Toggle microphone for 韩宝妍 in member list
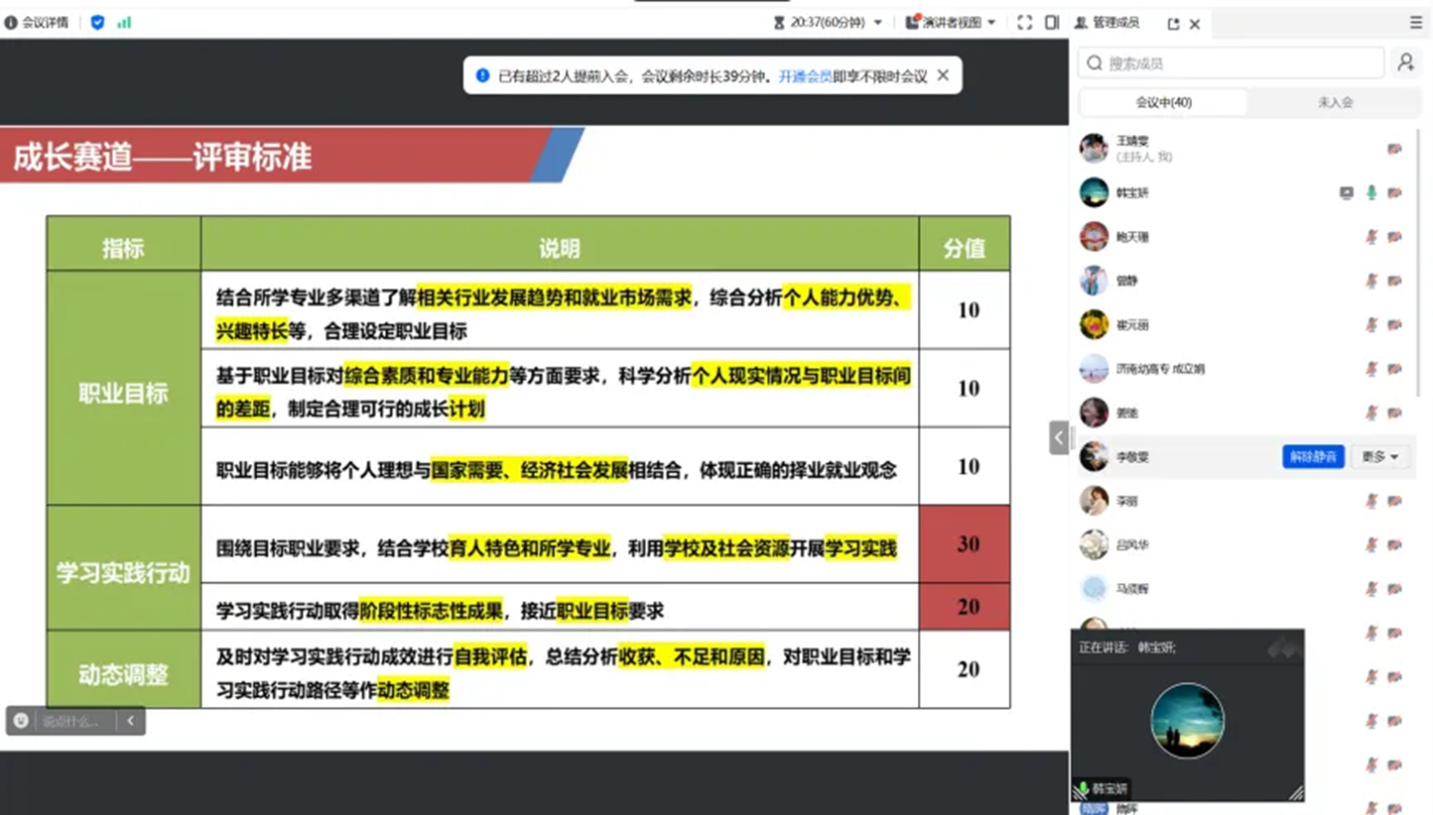Viewport: 1433px width, 815px height. (x=1371, y=192)
